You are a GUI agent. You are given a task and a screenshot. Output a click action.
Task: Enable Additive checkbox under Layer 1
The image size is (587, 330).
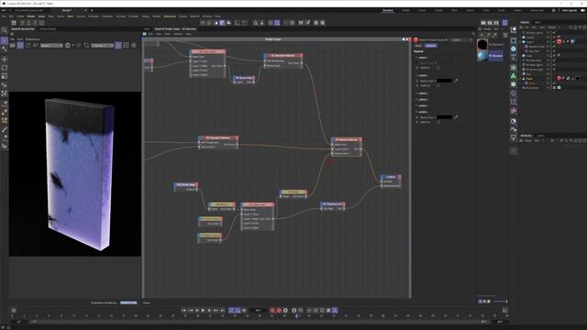click(x=438, y=68)
